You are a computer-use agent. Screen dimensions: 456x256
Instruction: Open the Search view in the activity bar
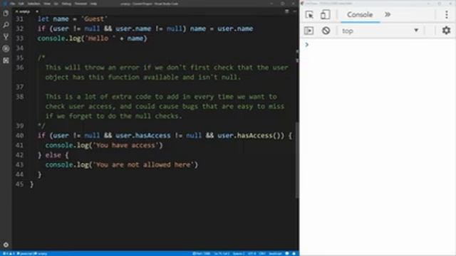pos(6,25)
